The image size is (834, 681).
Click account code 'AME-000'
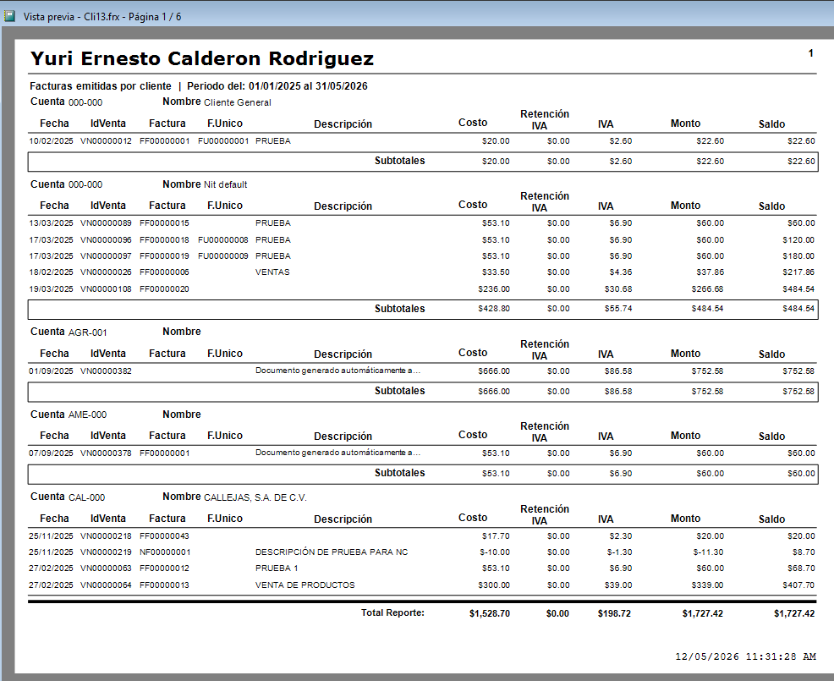tap(88, 415)
